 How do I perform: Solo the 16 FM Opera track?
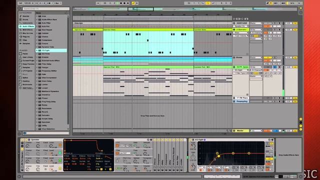[x=275, y=67]
